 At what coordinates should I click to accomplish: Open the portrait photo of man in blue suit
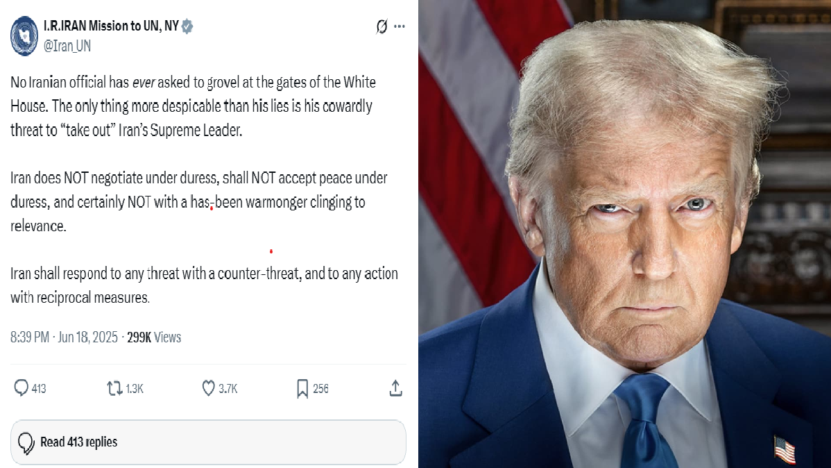[625, 234]
